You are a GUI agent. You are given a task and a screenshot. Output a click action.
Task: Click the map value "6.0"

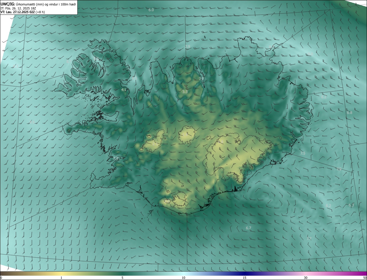point(151,10)
